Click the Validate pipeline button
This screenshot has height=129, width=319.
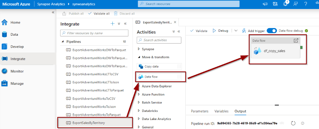198,31
